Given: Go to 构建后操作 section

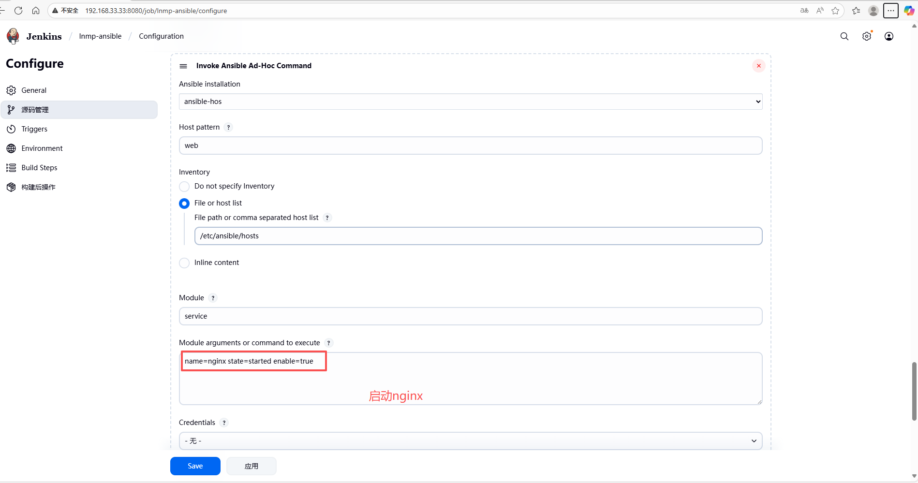Looking at the screenshot, I should tap(79, 187).
